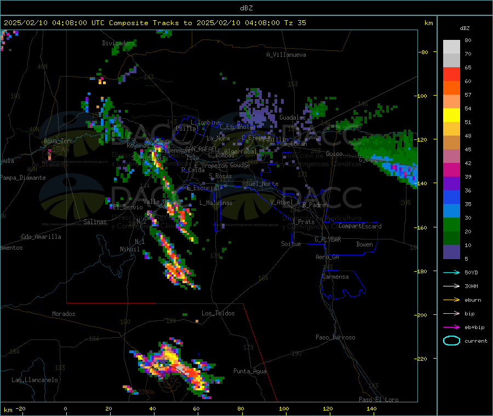Image resolution: width=493 pixels, height=416 pixels.
Task: Click the cyan 50YD arrow legend icon
Action: coord(451,272)
